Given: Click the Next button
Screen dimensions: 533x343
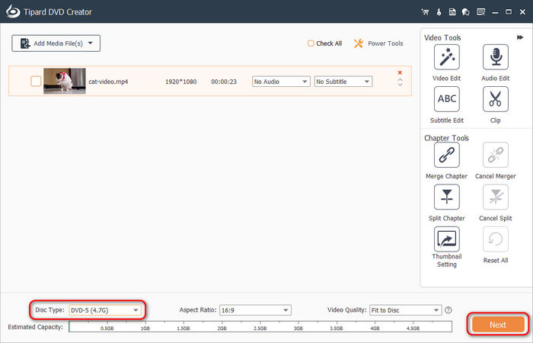Looking at the screenshot, I should pyautogui.click(x=497, y=325).
